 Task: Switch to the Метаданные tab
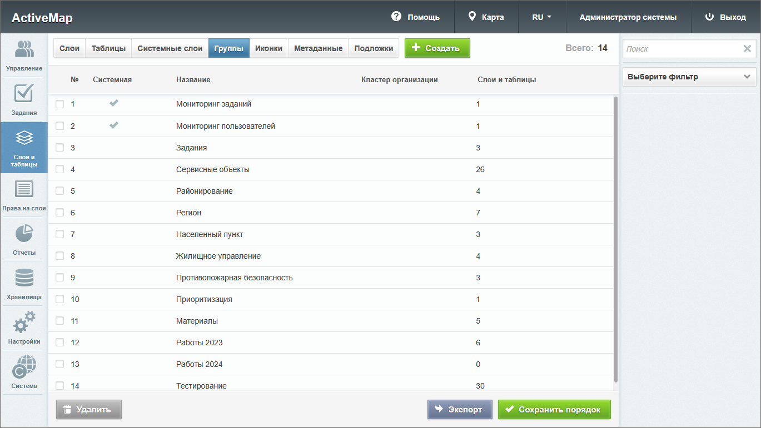318,48
